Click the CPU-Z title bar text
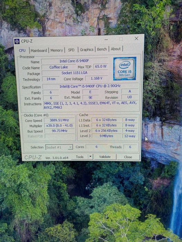The image size is (182, 242). (27, 41)
